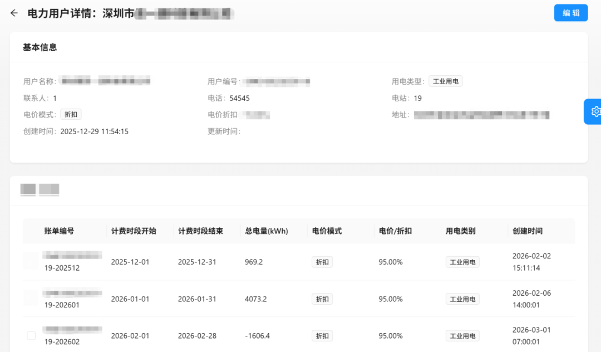
Task: Check the row checkbox for bill 19-202512
Action: [x=31, y=261]
